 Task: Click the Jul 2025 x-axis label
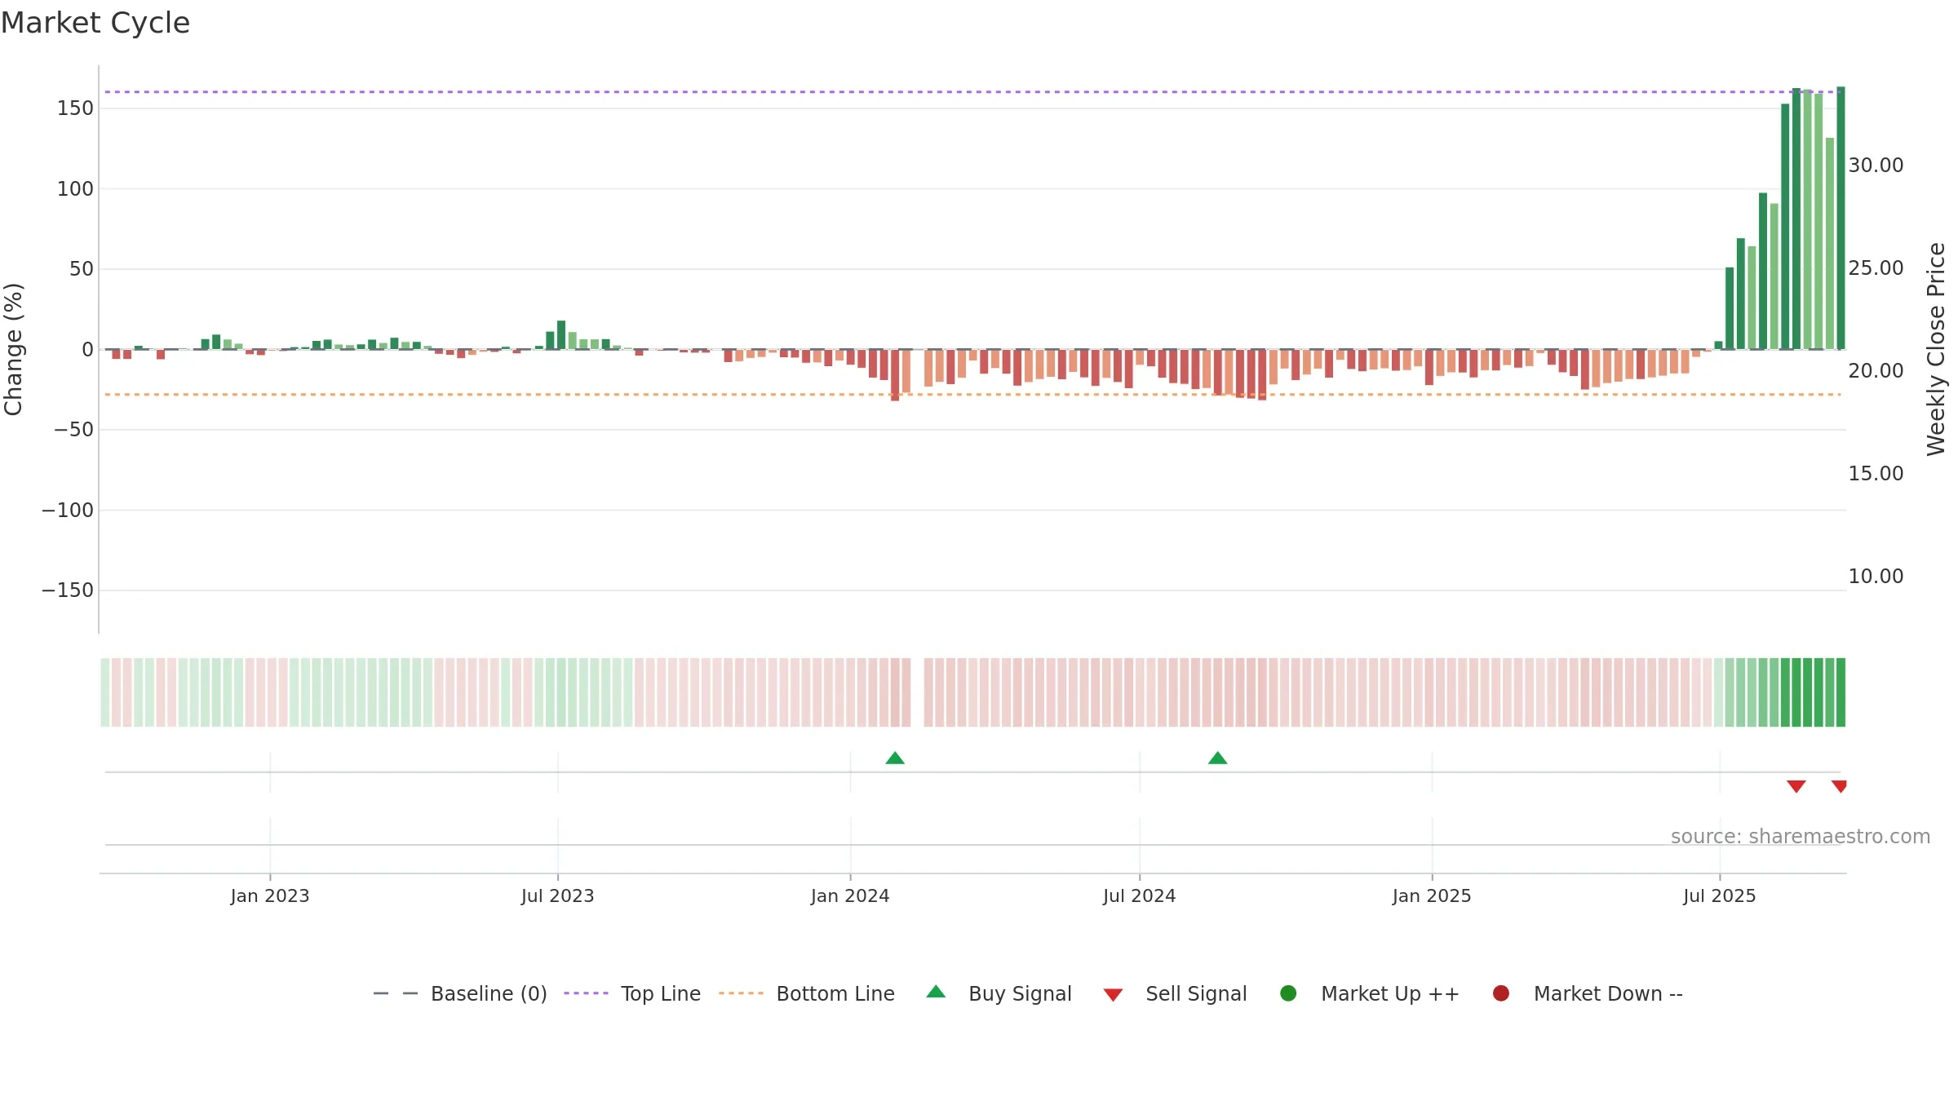[x=1720, y=895]
